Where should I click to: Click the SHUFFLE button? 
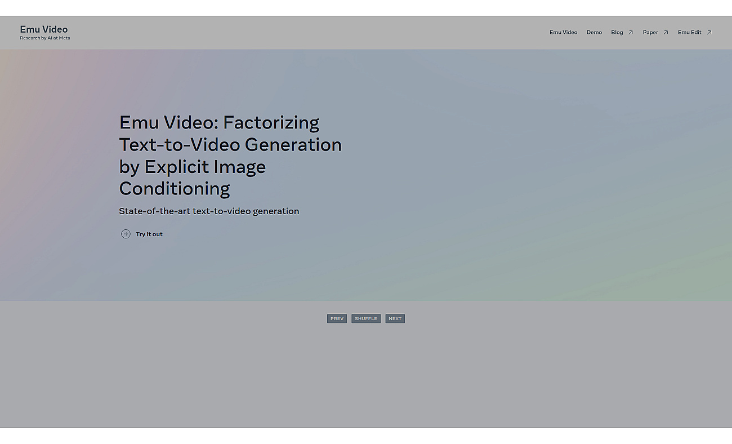366,319
